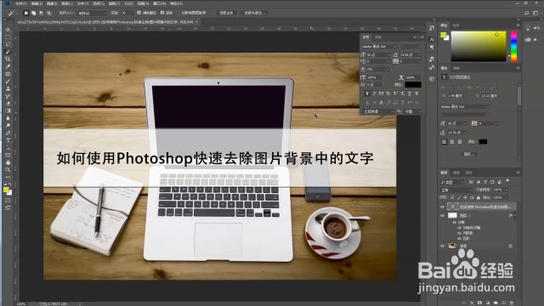Hide the Photoshop text layer via eye icon
This screenshot has width=544, height=306.
click(x=442, y=207)
